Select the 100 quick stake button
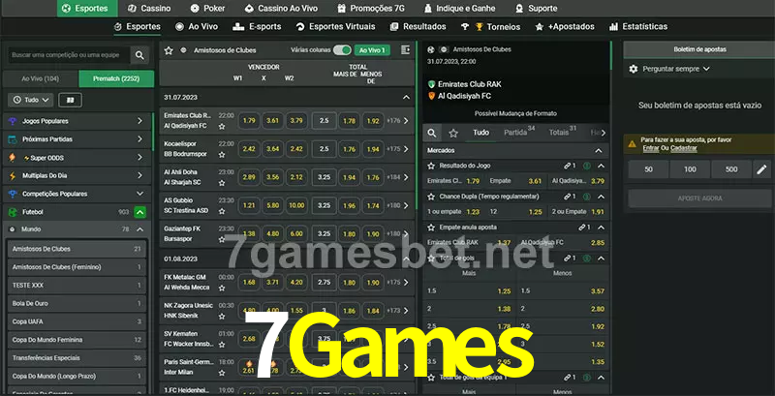 coord(688,169)
